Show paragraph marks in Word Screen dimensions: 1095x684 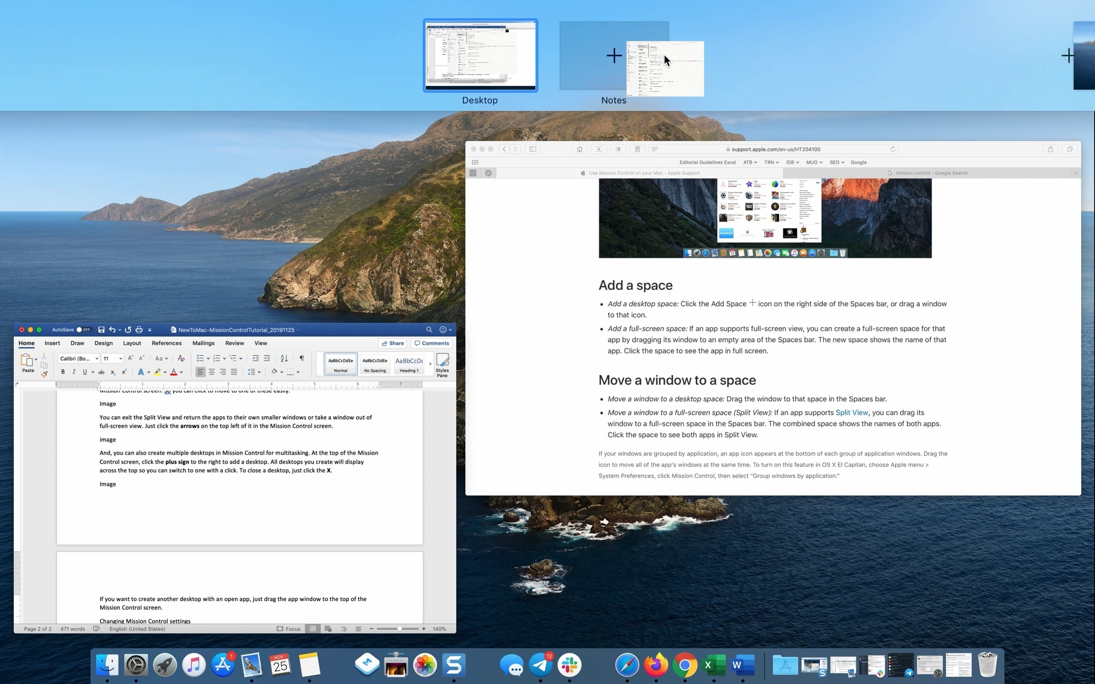[303, 358]
